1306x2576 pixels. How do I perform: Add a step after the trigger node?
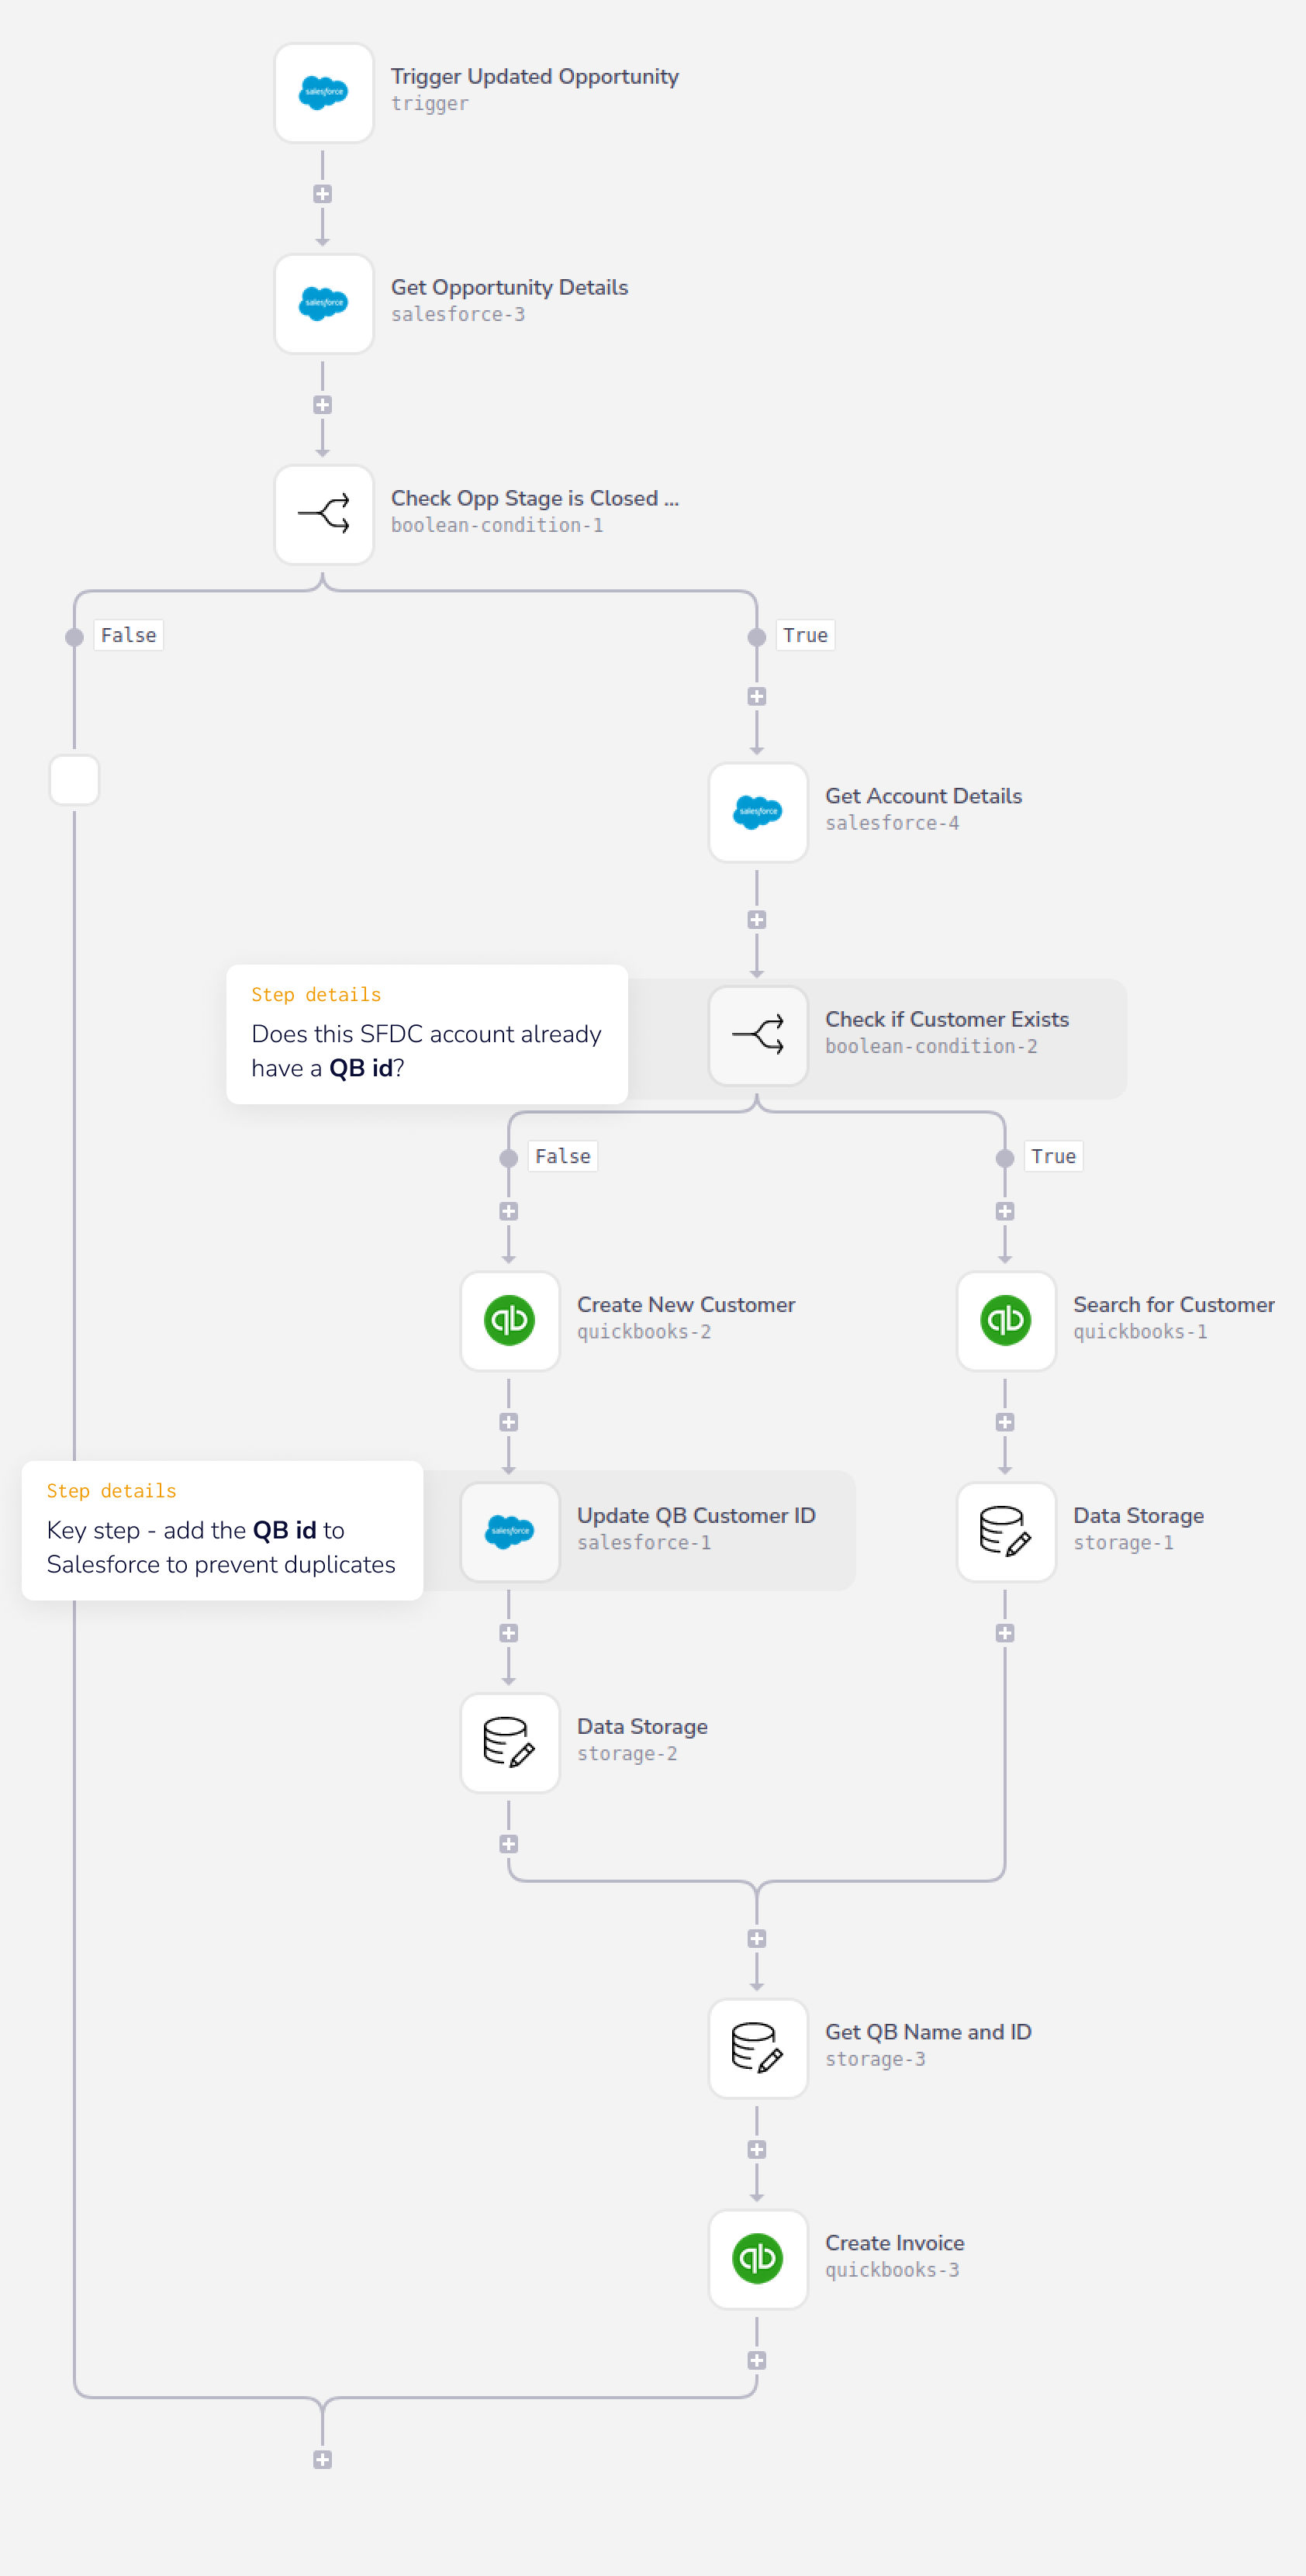coord(322,193)
